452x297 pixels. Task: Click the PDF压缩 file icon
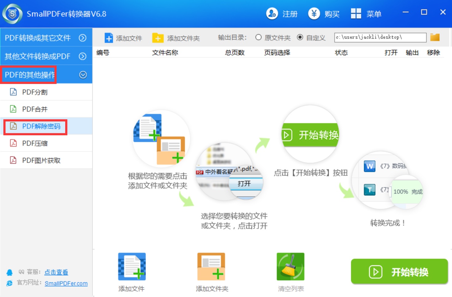click(x=13, y=143)
